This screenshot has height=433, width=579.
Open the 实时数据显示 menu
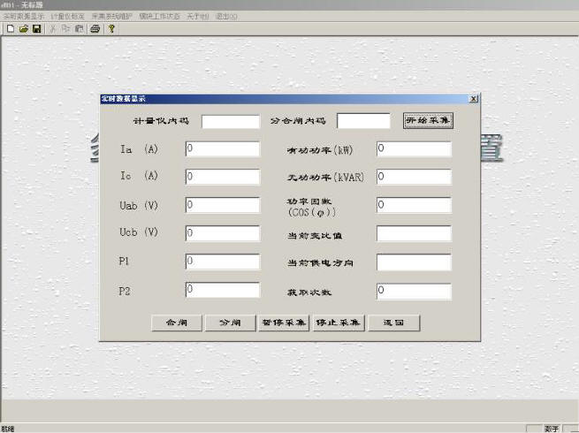(x=24, y=17)
